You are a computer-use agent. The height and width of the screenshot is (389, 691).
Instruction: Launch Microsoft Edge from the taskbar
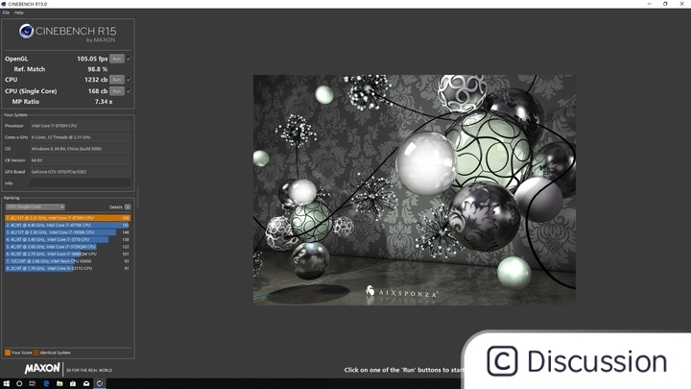click(46, 383)
